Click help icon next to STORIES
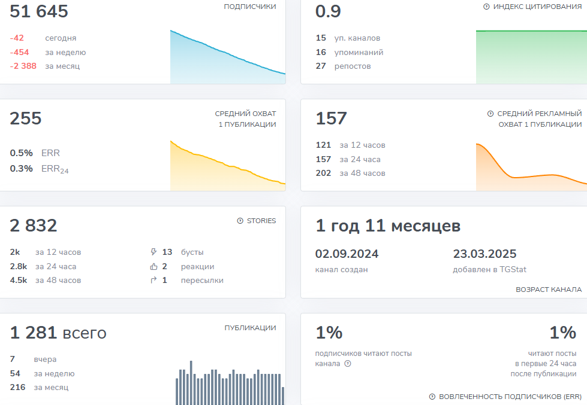 (x=240, y=221)
